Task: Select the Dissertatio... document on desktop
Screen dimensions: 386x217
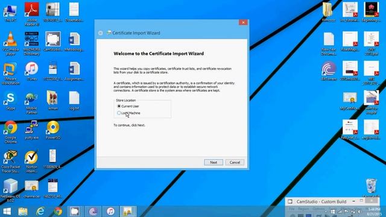Action: coord(74,12)
